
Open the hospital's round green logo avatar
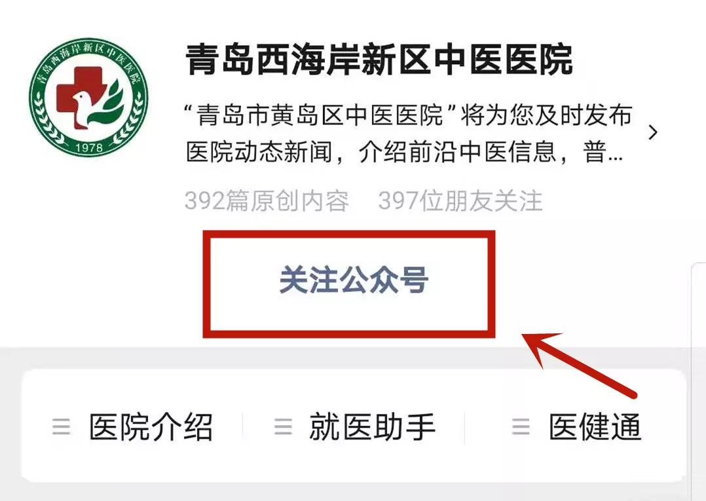click(x=88, y=97)
